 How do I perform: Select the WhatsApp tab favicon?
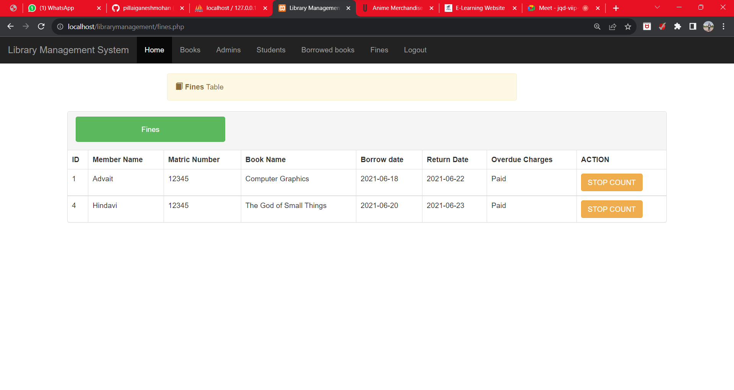pyautogui.click(x=32, y=8)
